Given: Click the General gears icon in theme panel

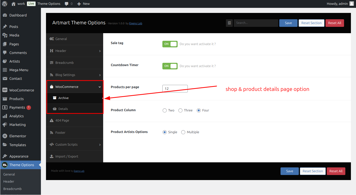Looking at the screenshot, I should point(52,39).
